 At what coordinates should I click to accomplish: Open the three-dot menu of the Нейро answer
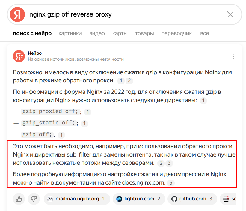coord(233,56)
